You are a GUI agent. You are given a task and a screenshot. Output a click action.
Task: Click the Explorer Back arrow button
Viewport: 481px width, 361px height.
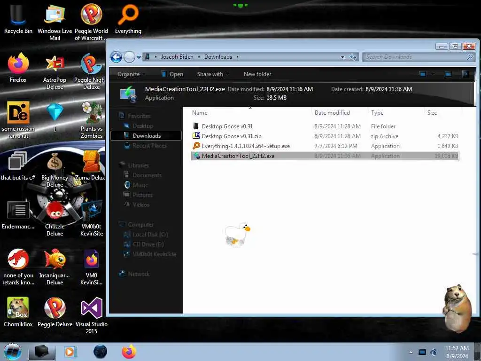(x=116, y=57)
